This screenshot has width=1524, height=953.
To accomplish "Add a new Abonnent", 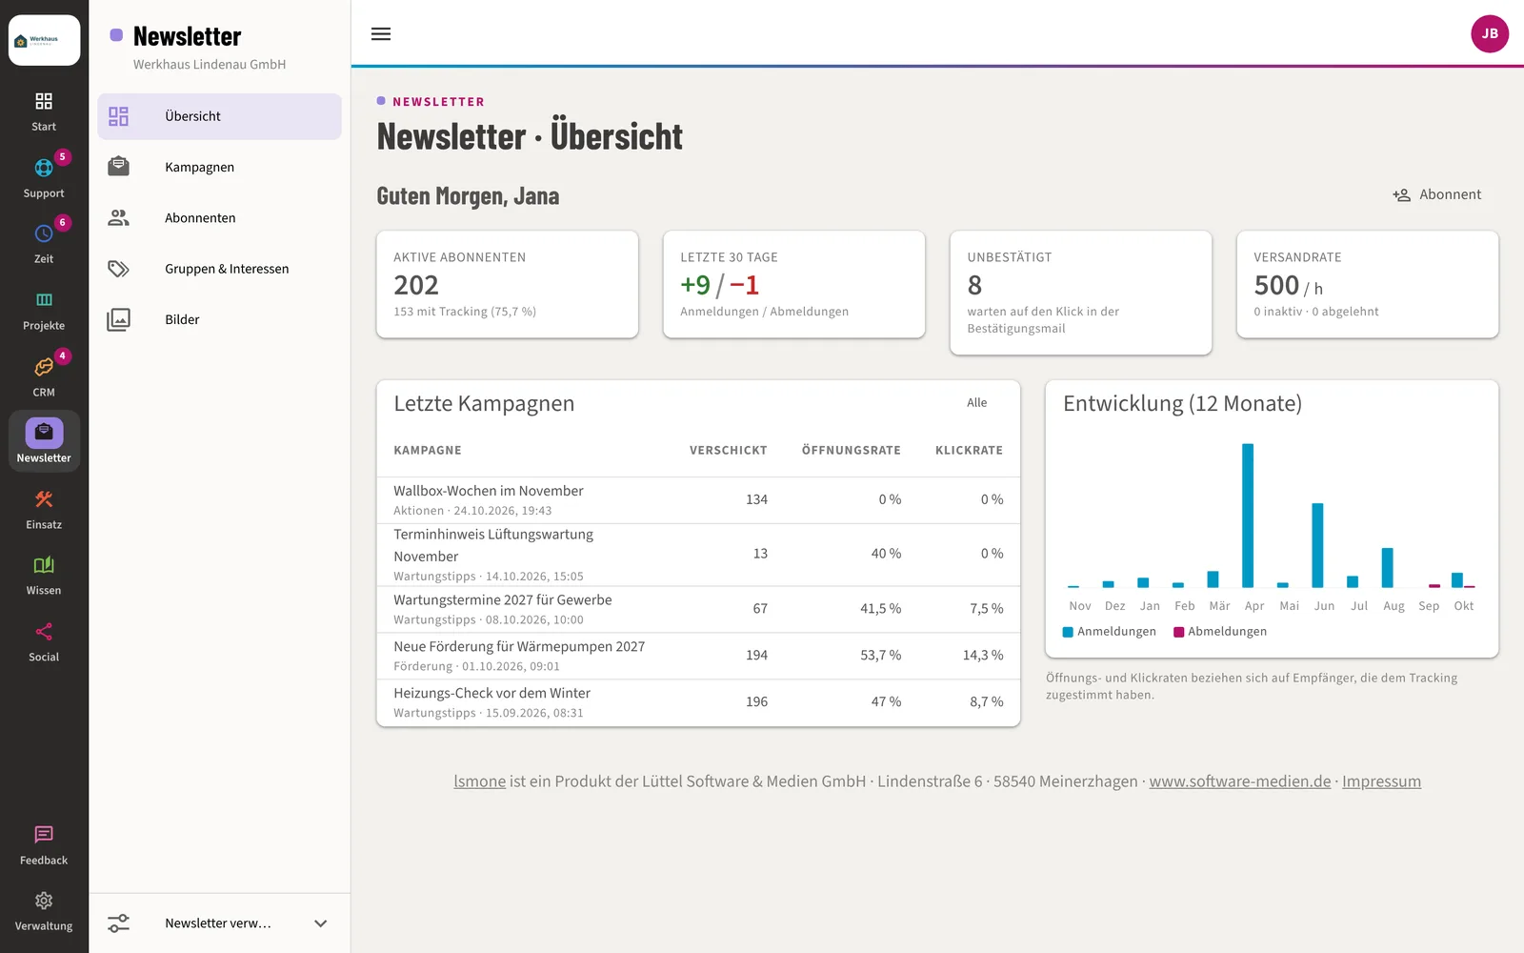I will coord(1437,194).
